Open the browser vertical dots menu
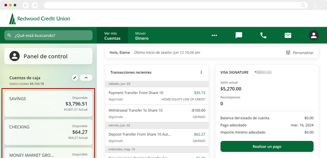This screenshot has width=327, height=158. point(315,5)
